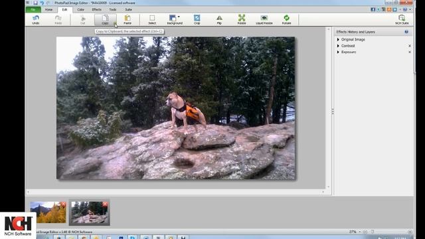Click the zoom out minus button

(365, 232)
